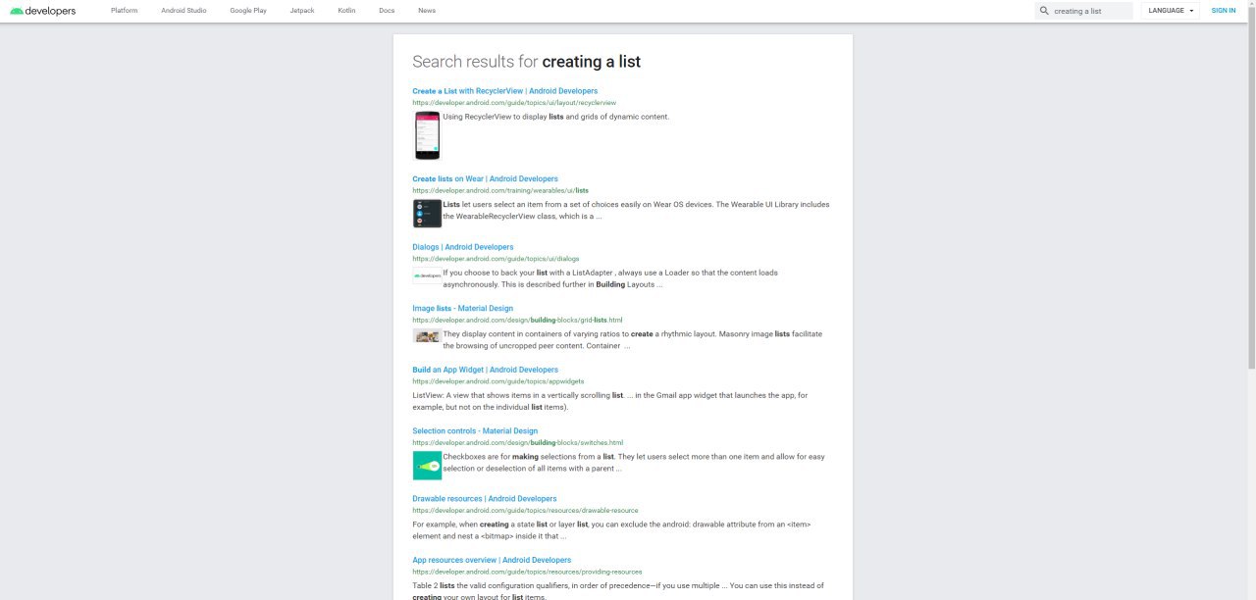Click the providing-resources URL
The height and width of the screenshot is (600, 1256).
(527, 572)
